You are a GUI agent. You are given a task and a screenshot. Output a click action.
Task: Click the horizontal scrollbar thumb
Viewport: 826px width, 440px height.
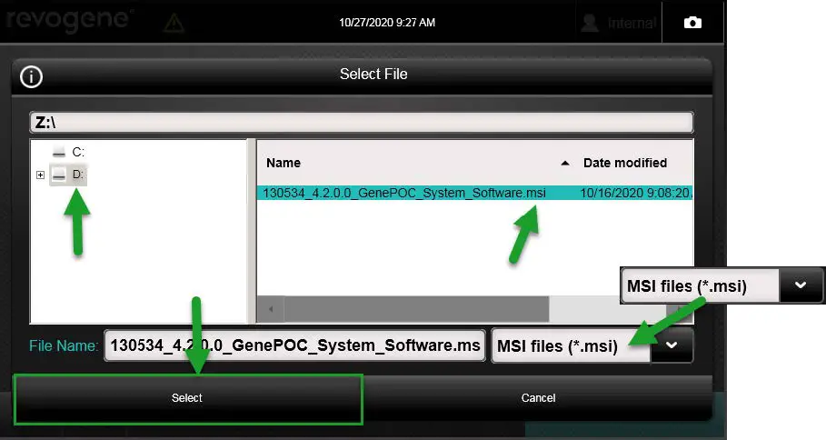coord(417,309)
